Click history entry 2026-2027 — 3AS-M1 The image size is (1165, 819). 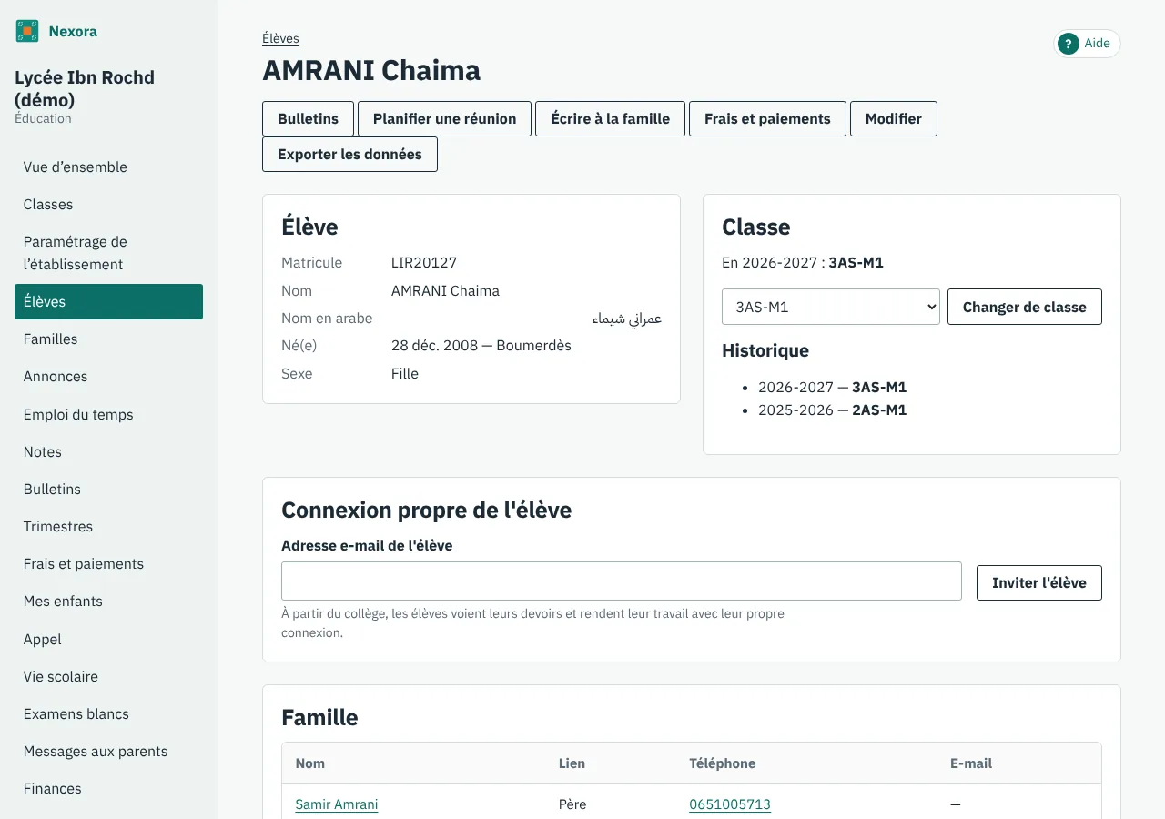click(832, 387)
